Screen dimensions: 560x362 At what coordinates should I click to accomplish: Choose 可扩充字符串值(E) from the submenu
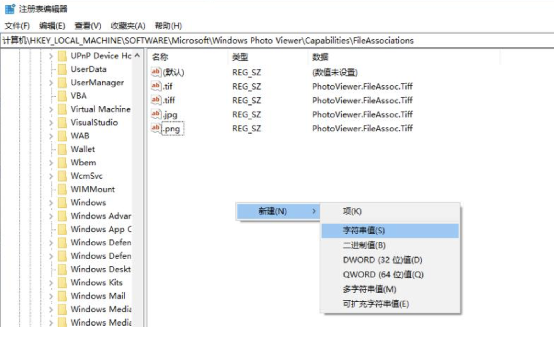point(390,304)
